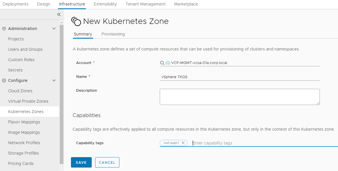Viewport: 338px width, 171px height.
Task: Click the sidebar scrollbar up arrow
Action: click(x=61, y=22)
